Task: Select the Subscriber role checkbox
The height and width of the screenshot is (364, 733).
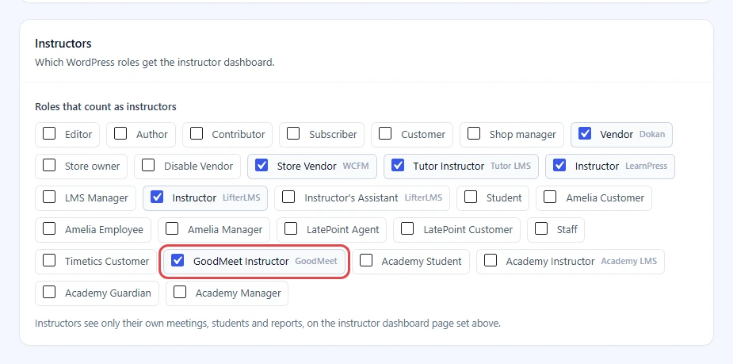Action: (x=293, y=134)
